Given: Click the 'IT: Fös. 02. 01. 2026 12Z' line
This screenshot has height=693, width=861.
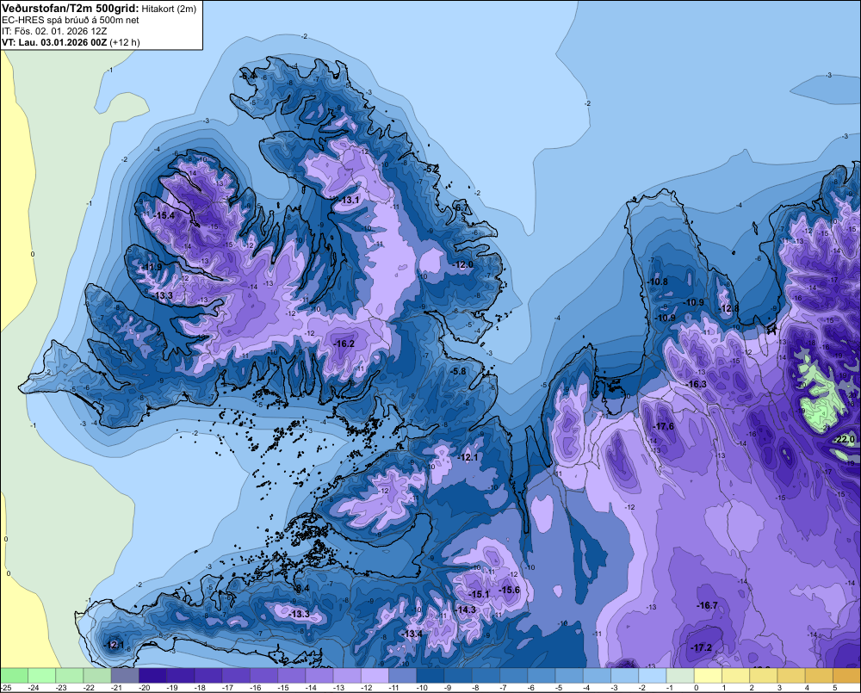Looking at the screenshot, I should coord(54,31).
